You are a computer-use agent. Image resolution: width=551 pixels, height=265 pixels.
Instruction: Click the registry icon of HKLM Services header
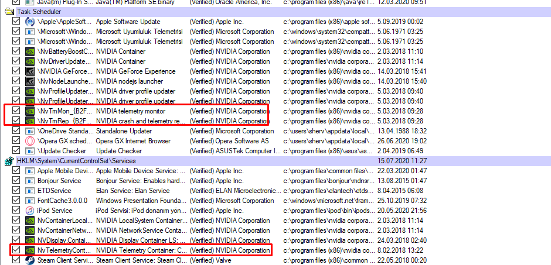point(8,161)
